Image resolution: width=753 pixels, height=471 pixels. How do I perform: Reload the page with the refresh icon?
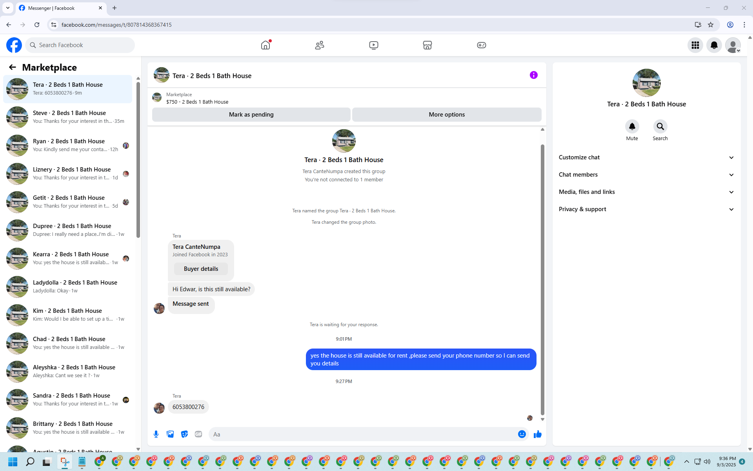(37, 25)
